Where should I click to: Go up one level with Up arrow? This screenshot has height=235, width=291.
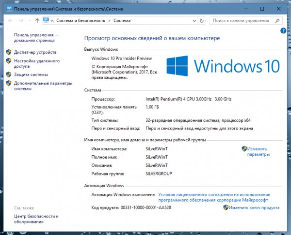coord(37,20)
